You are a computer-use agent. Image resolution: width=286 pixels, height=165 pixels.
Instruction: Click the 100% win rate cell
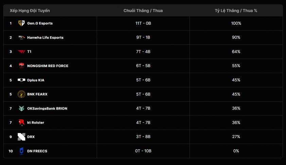pos(236,23)
